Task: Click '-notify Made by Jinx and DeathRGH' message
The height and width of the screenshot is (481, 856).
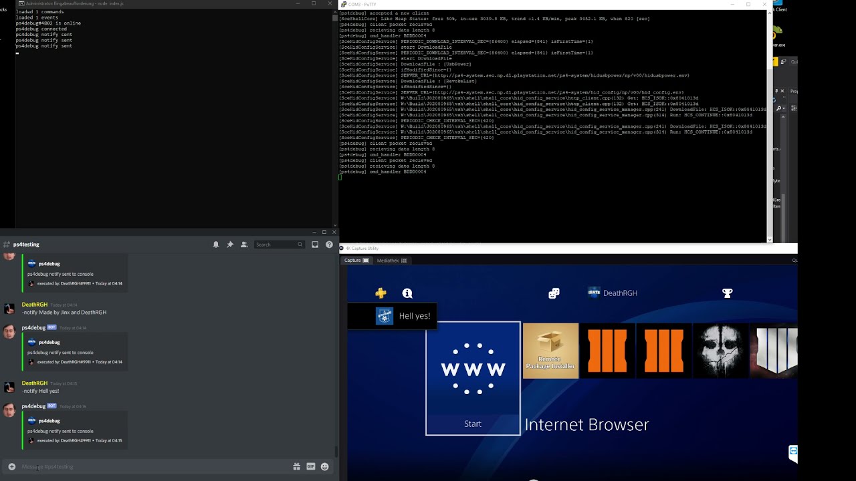Action: tap(64, 313)
